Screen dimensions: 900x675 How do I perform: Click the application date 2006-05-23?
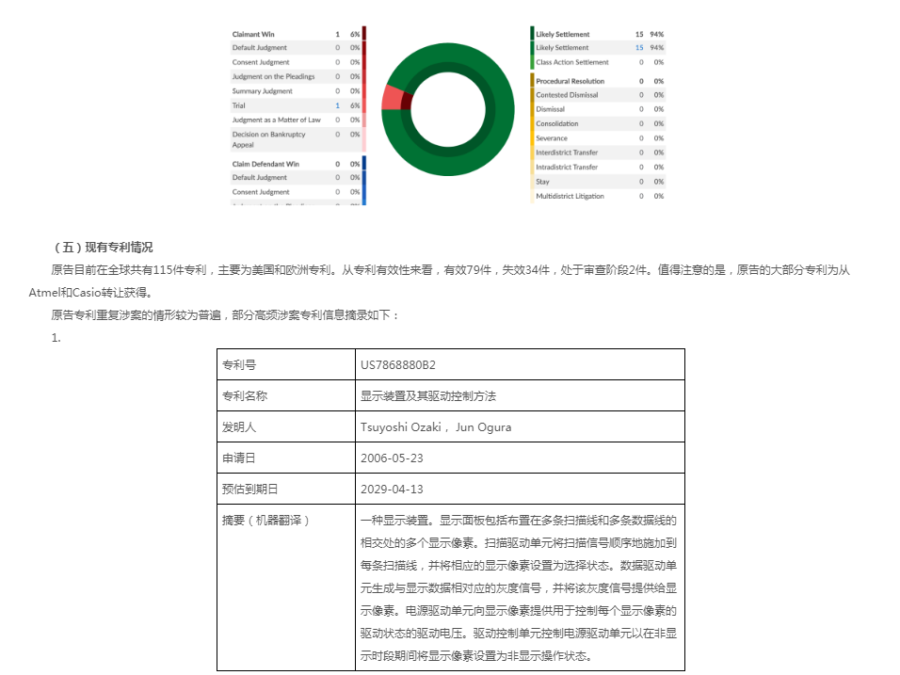389,458
